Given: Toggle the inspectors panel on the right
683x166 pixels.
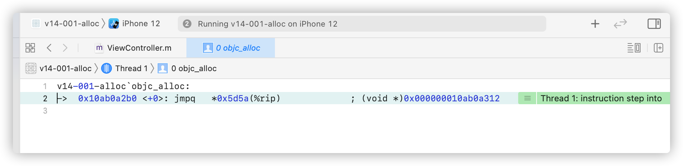Looking at the screenshot, I should click(x=654, y=24).
